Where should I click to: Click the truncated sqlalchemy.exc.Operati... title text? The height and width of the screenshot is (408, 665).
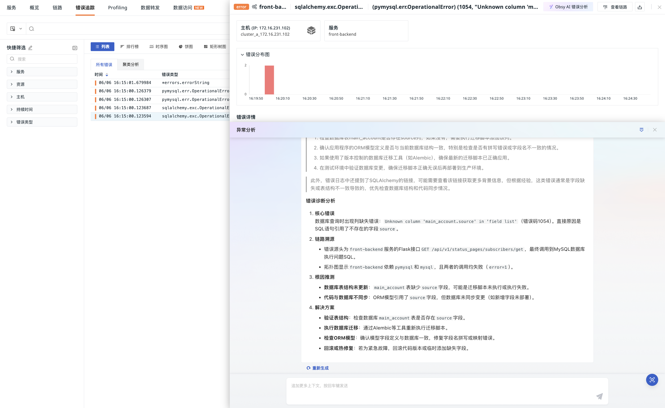[x=328, y=7]
